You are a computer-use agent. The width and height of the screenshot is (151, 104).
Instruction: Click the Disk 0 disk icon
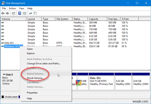[4, 74]
